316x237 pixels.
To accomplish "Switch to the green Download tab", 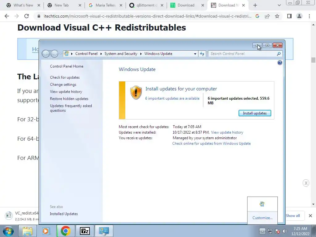I will 186,5.
